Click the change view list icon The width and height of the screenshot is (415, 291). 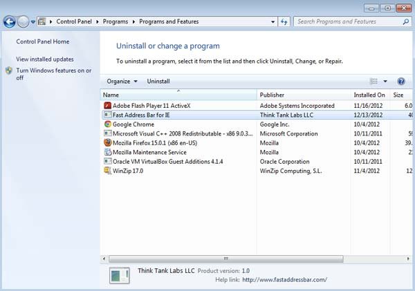tap(373, 81)
